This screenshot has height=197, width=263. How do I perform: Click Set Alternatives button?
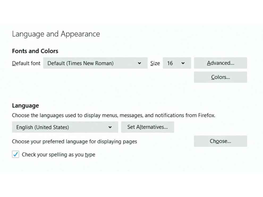coord(148,127)
